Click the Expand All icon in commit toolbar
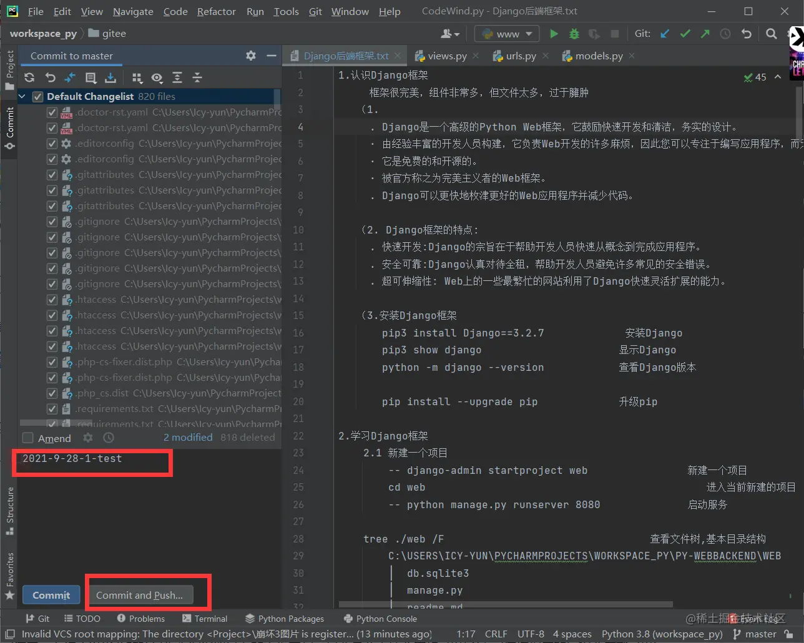The height and width of the screenshot is (643, 804). coord(177,77)
